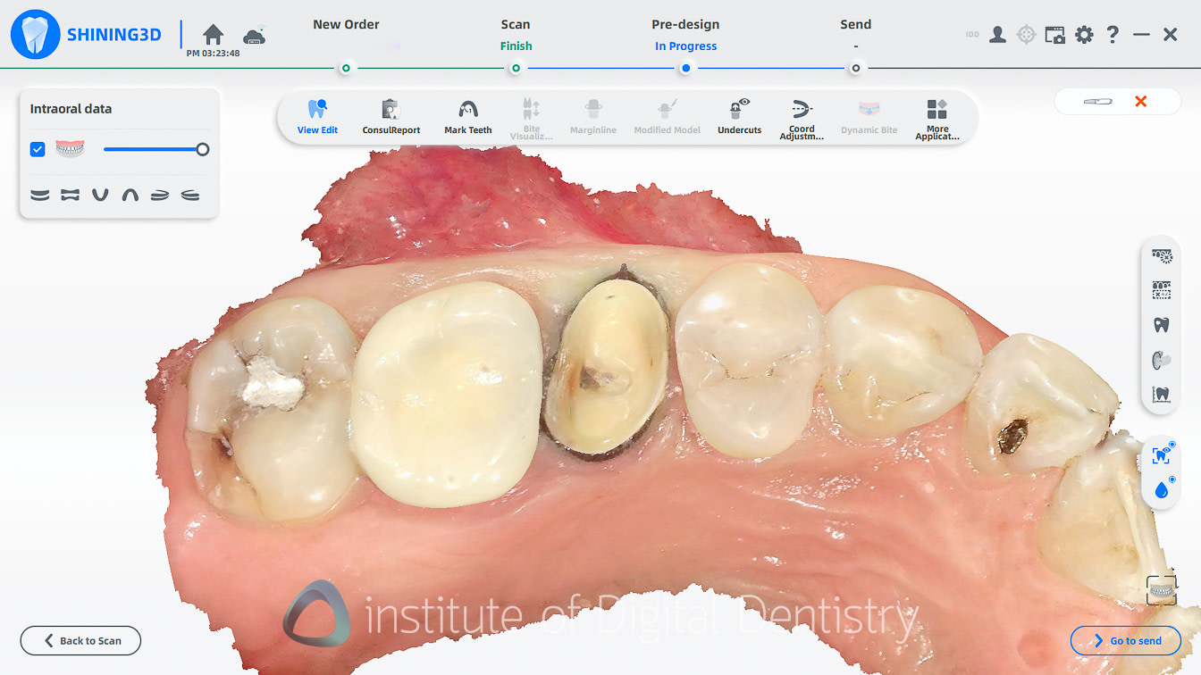Toggle the intraoral data visibility checkbox
The image size is (1201, 675).
[38, 149]
